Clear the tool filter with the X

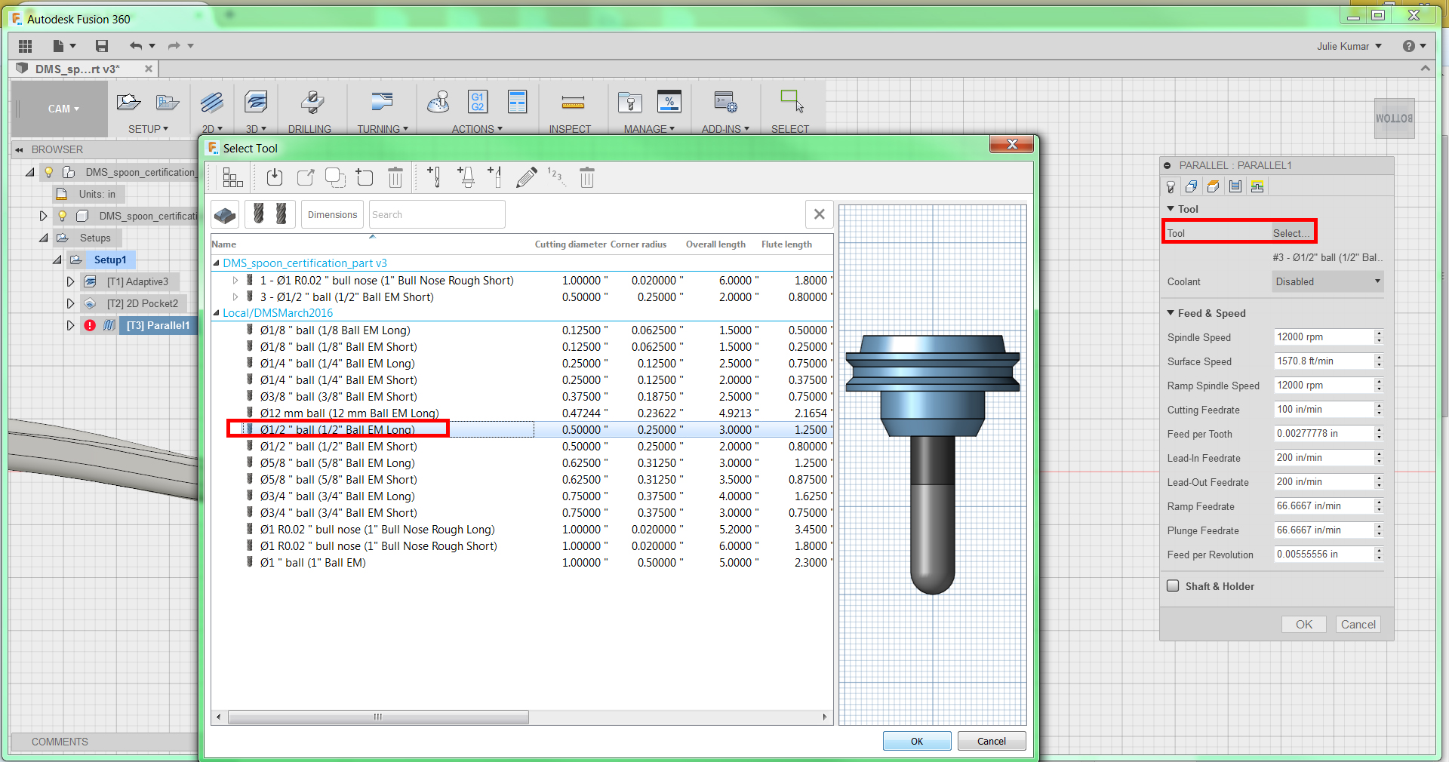tap(820, 214)
